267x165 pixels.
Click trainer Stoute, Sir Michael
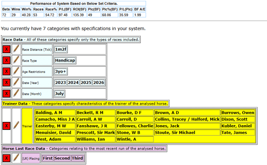[187, 133]
